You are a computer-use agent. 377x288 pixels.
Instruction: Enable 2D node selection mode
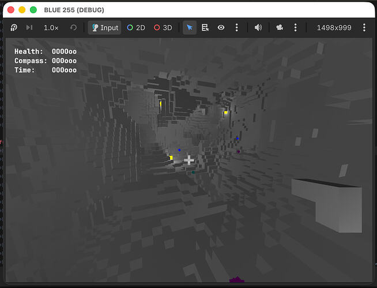pos(136,28)
